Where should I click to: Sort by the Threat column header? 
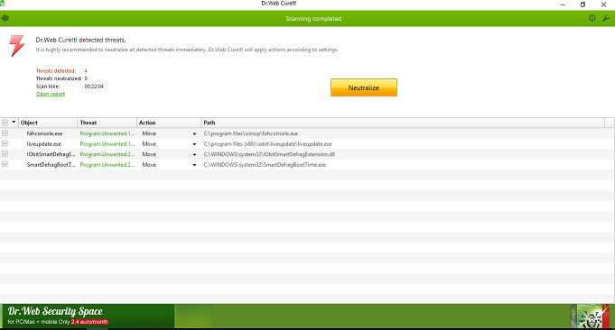(107, 123)
